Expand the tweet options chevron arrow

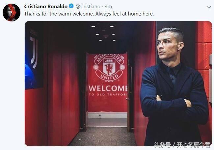[208, 7]
